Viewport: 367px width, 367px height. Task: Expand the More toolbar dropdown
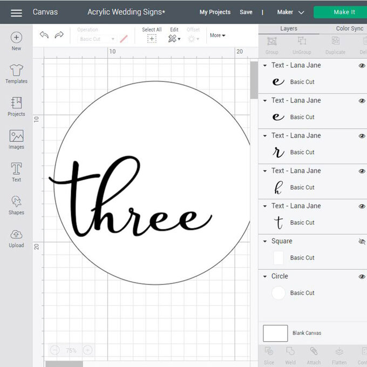point(218,36)
